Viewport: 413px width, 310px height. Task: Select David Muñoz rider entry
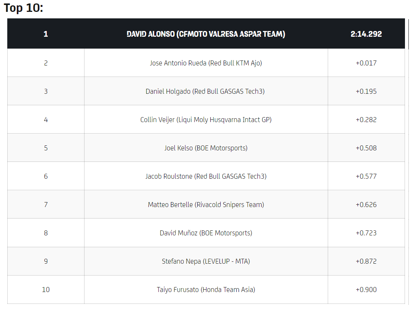coord(206,233)
